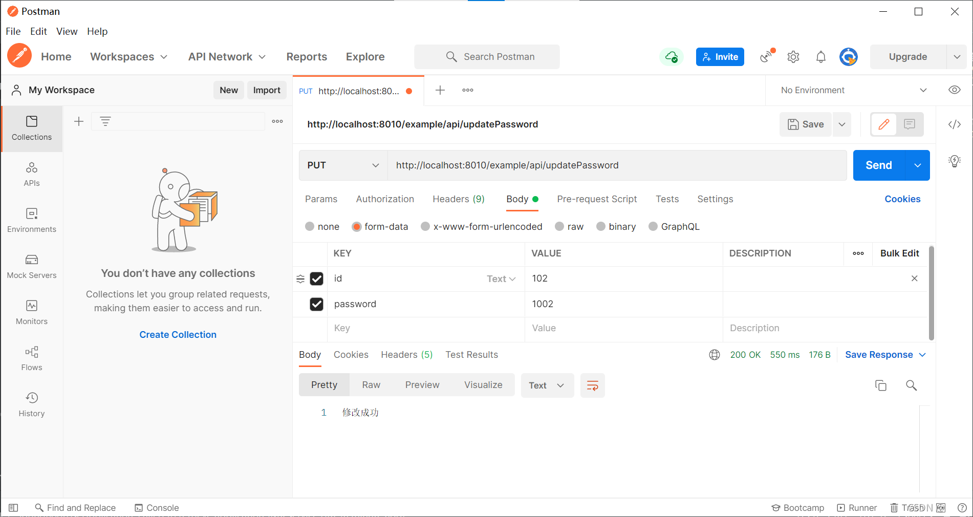Open Monitors sidebar panel
Screen dimensions: 973x517
pos(32,313)
